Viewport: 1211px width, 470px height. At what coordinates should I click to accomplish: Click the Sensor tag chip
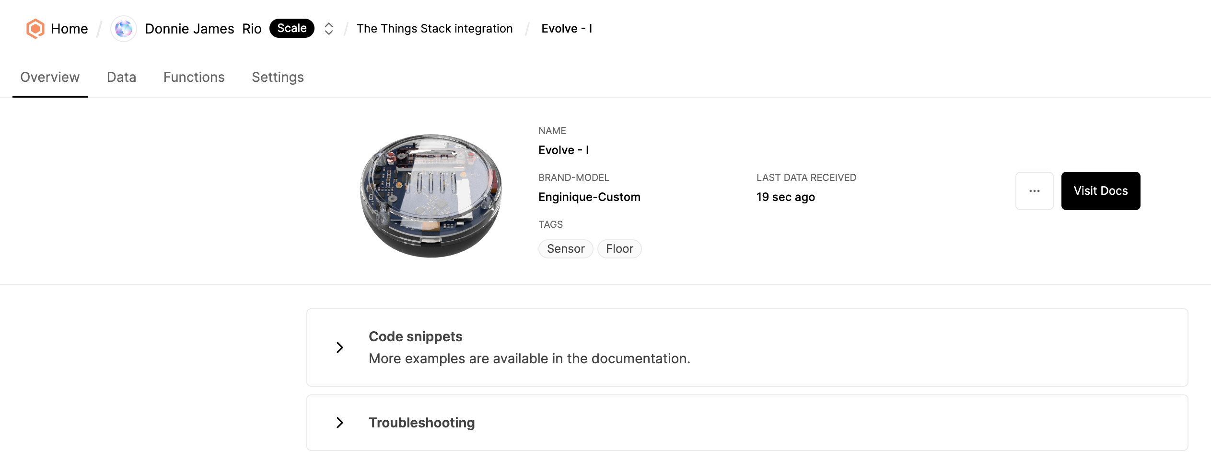click(566, 249)
